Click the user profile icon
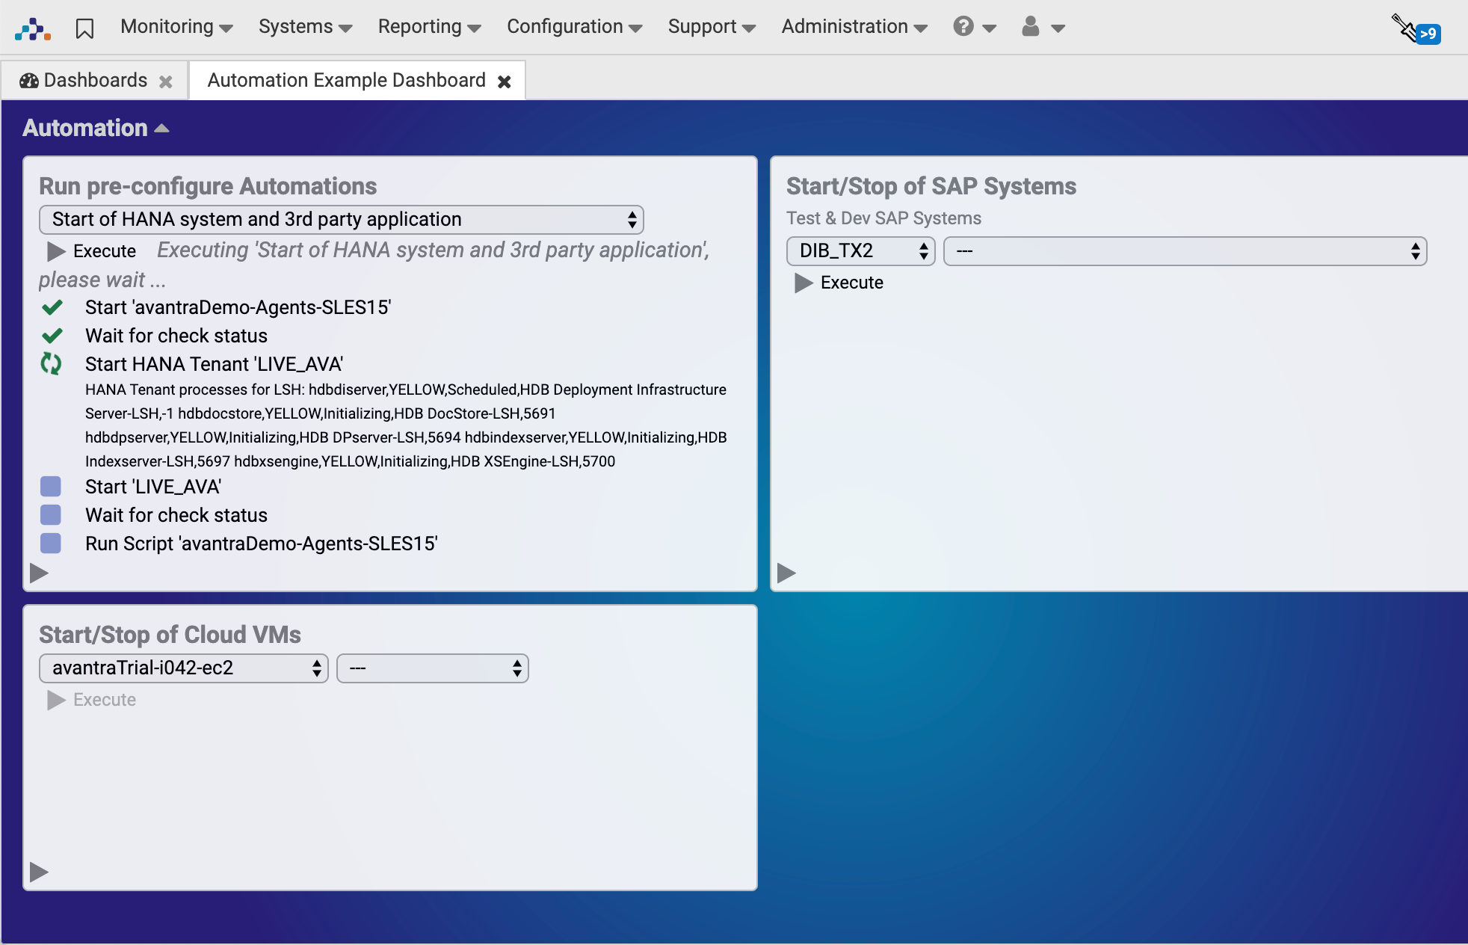This screenshot has width=1468, height=945. 1029,27
